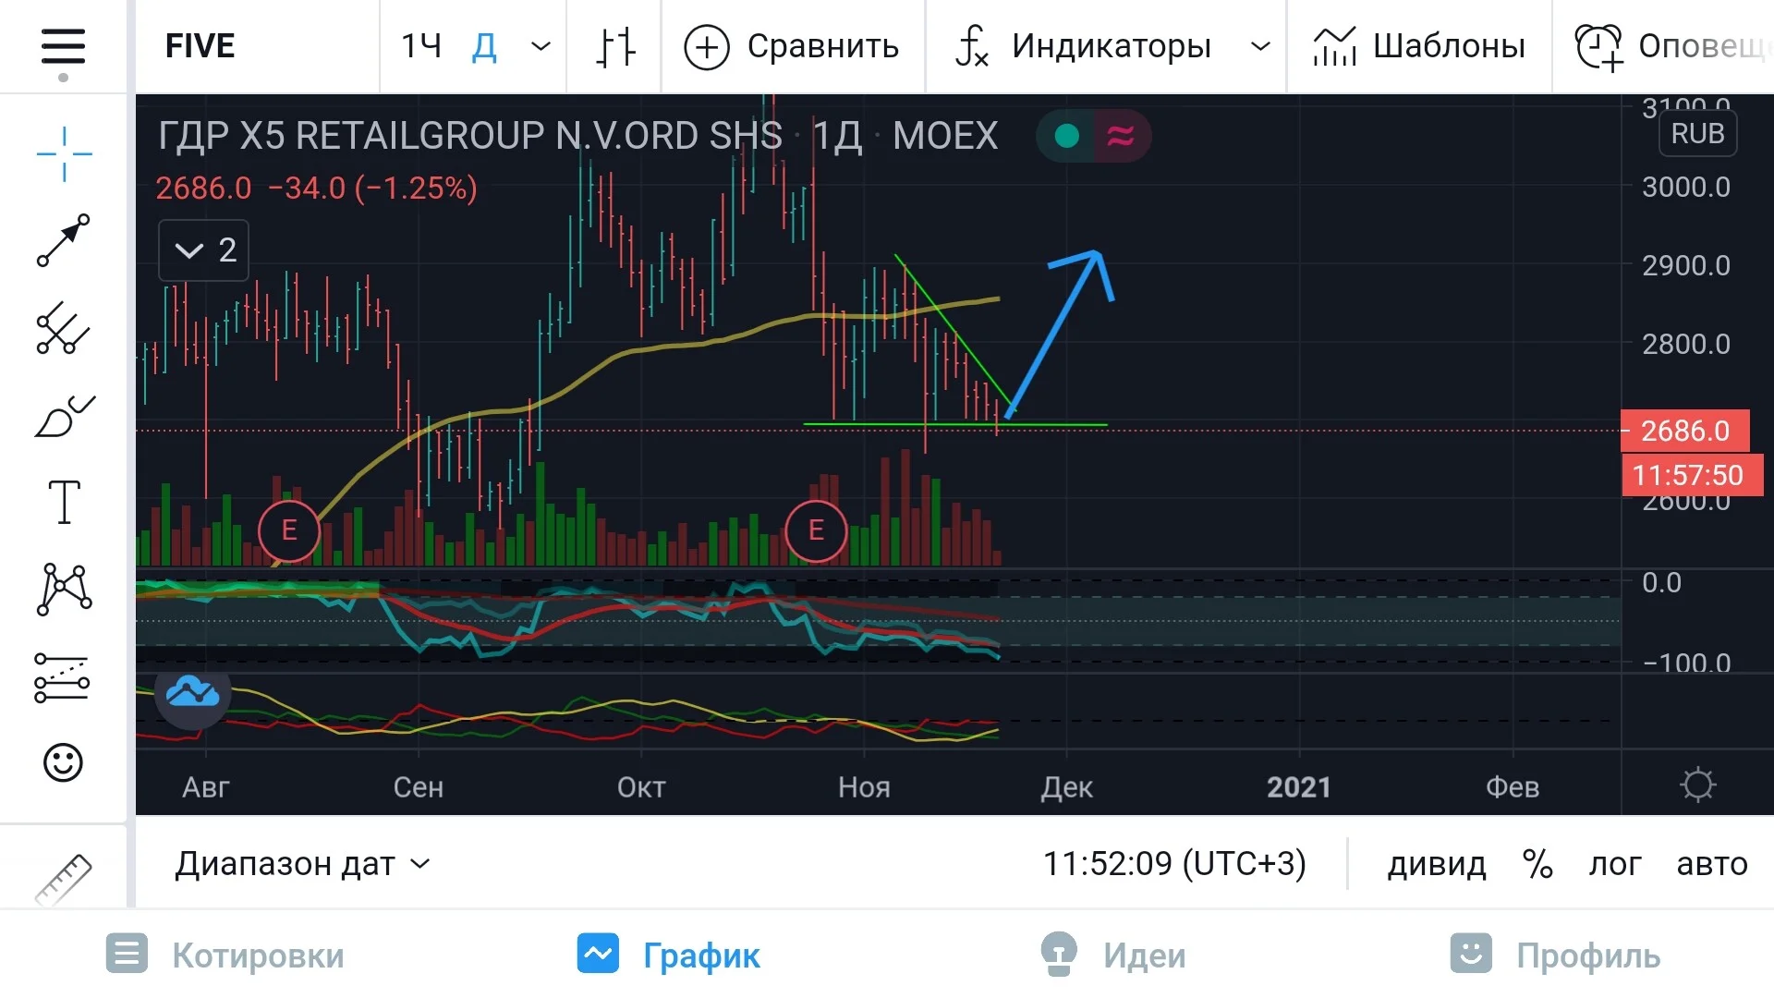Switch to the Котировки watchlist tab
Image resolution: width=1774 pixels, height=998 pixels.
coord(225,955)
